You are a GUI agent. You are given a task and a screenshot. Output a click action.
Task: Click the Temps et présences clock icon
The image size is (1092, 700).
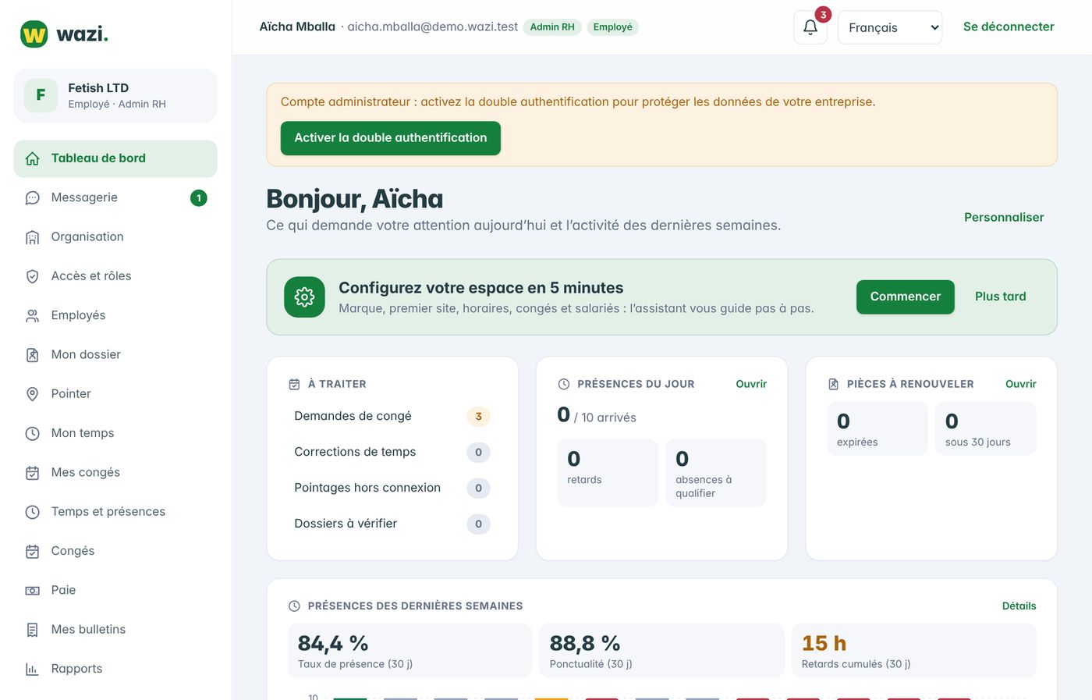[x=32, y=512]
